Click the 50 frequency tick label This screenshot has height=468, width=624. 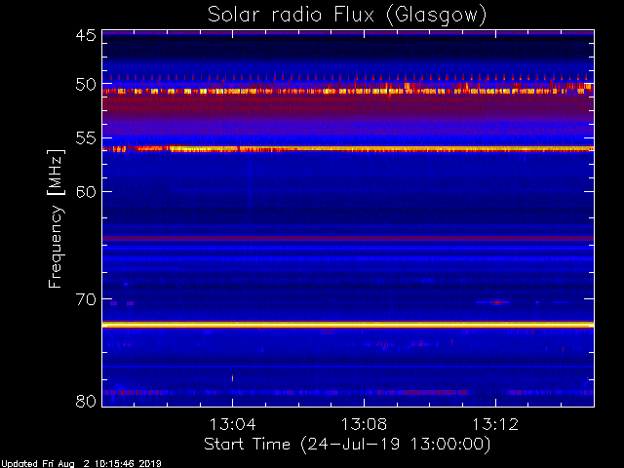(x=86, y=85)
